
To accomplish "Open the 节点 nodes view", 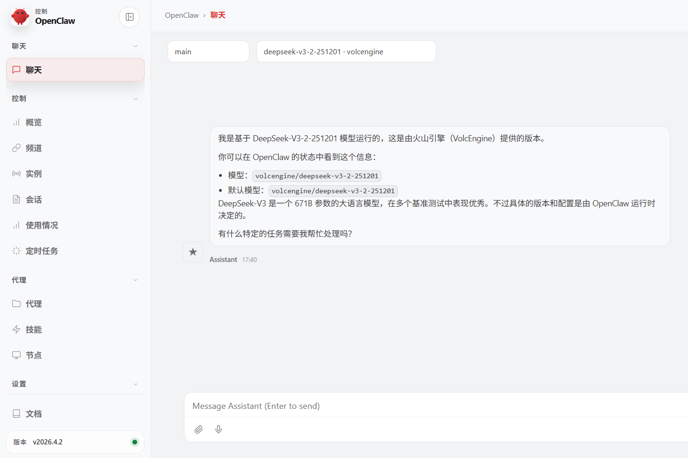I will (x=33, y=355).
